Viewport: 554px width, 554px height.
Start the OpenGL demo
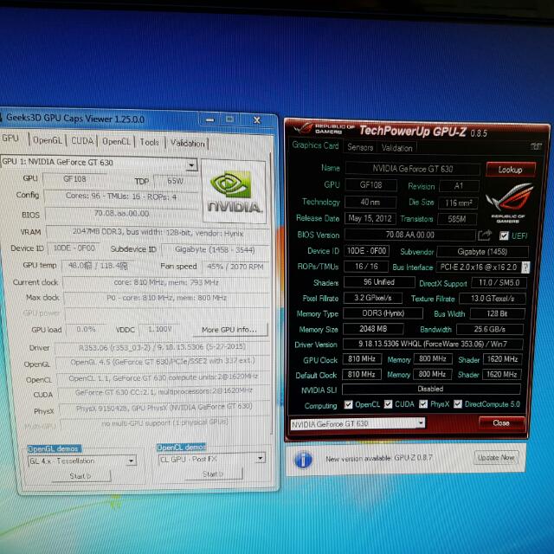point(81,476)
